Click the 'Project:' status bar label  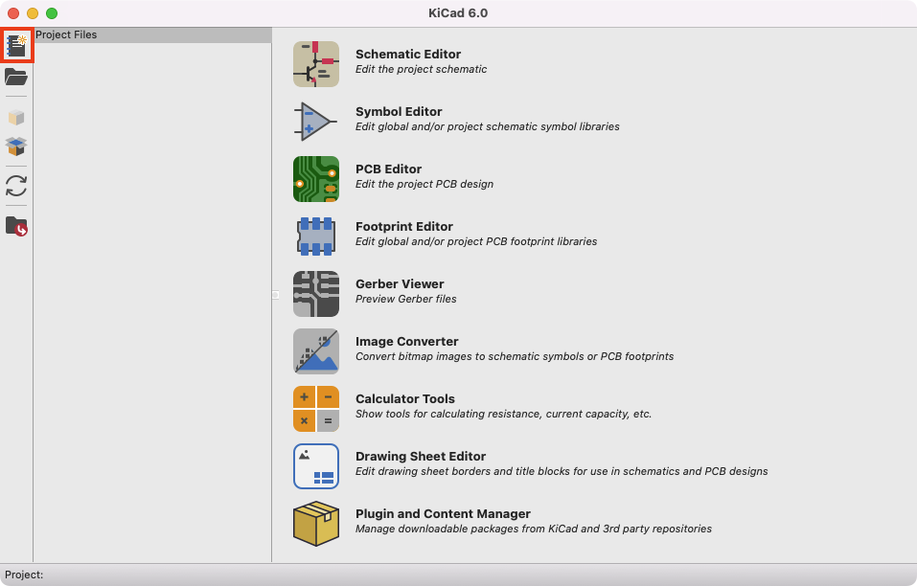point(24,575)
